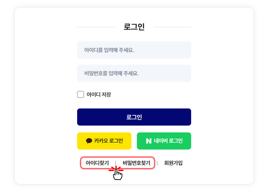Click the hand pointer cursor graphic
This screenshot has height=194, width=271.
(x=117, y=174)
